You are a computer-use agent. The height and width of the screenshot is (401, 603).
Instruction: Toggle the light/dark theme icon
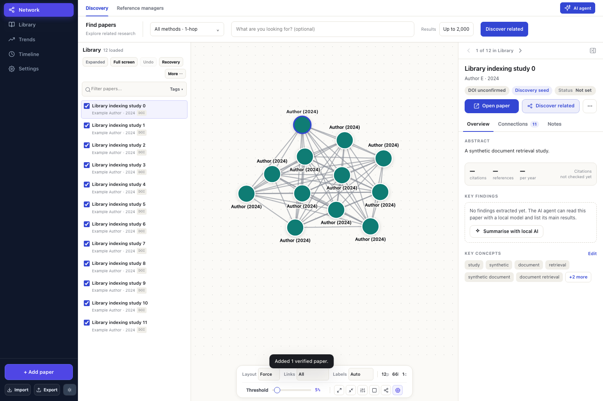click(69, 390)
